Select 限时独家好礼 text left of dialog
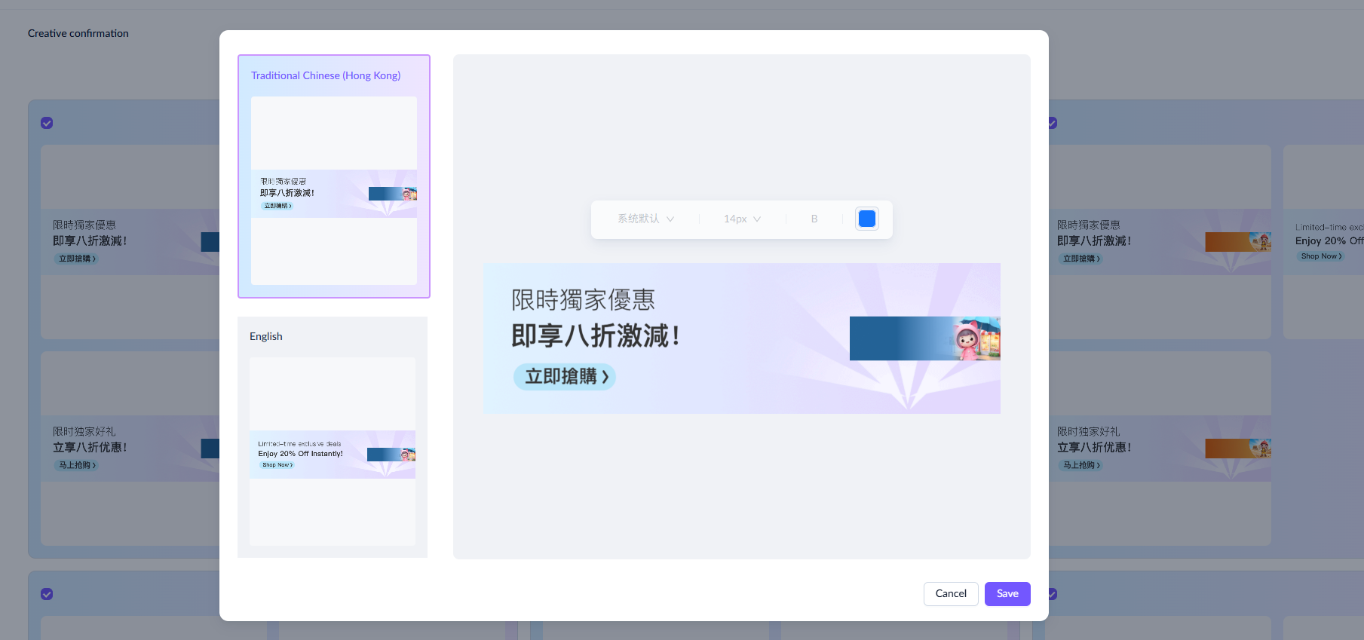 (84, 431)
